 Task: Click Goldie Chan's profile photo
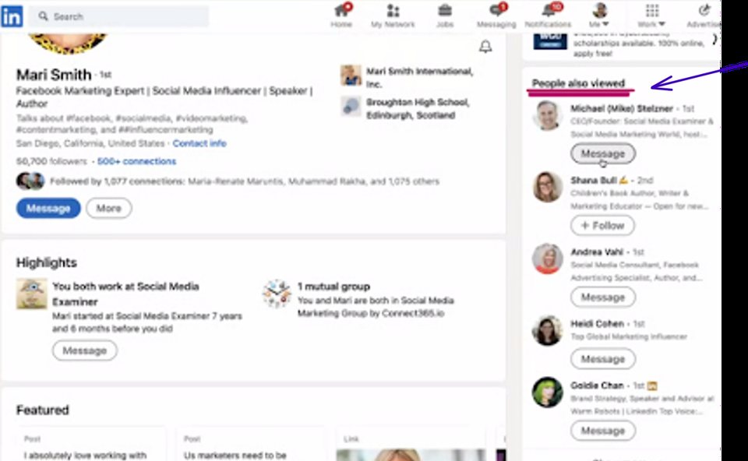click(x=547, y=392)
